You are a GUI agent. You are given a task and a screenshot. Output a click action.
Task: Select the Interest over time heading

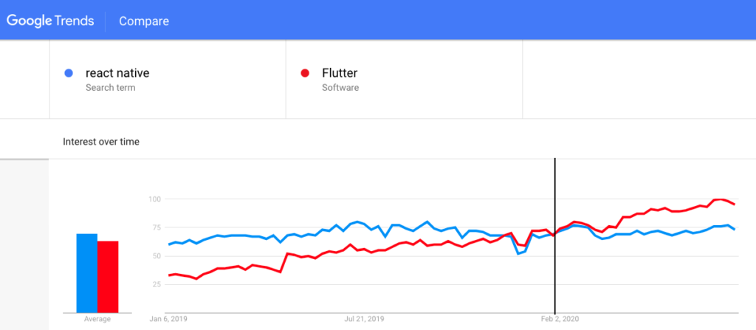[101, 142]
